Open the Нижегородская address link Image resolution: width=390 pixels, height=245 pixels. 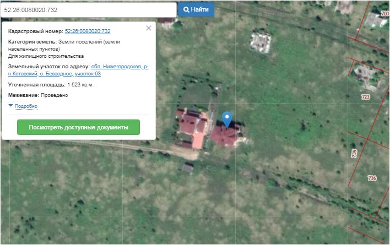[78, 70]
